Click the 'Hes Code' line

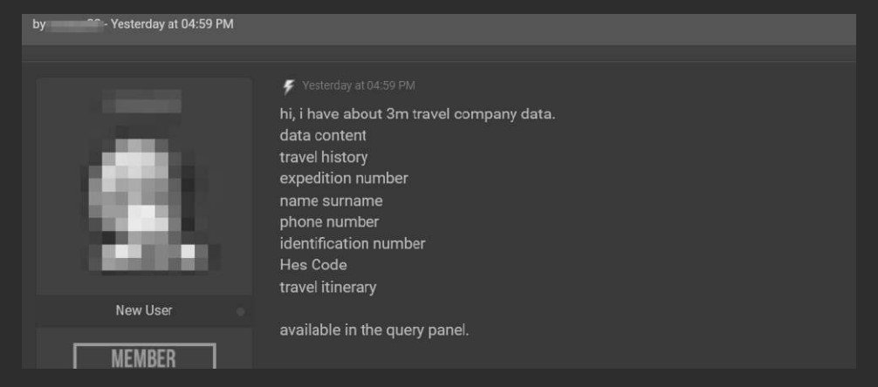tap(313, 265)
